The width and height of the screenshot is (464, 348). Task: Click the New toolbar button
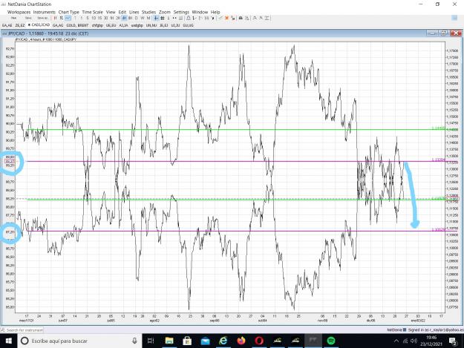pos(13,18)
